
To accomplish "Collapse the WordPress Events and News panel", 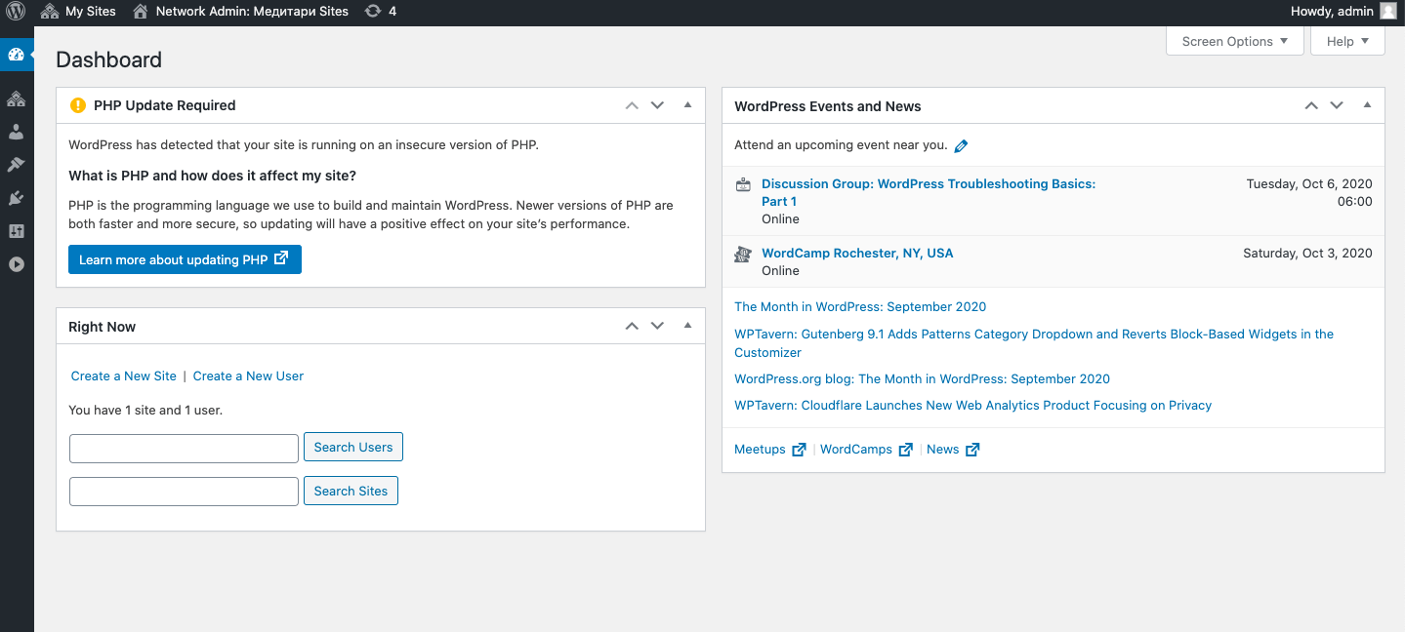I will [x=1367, y=105].
